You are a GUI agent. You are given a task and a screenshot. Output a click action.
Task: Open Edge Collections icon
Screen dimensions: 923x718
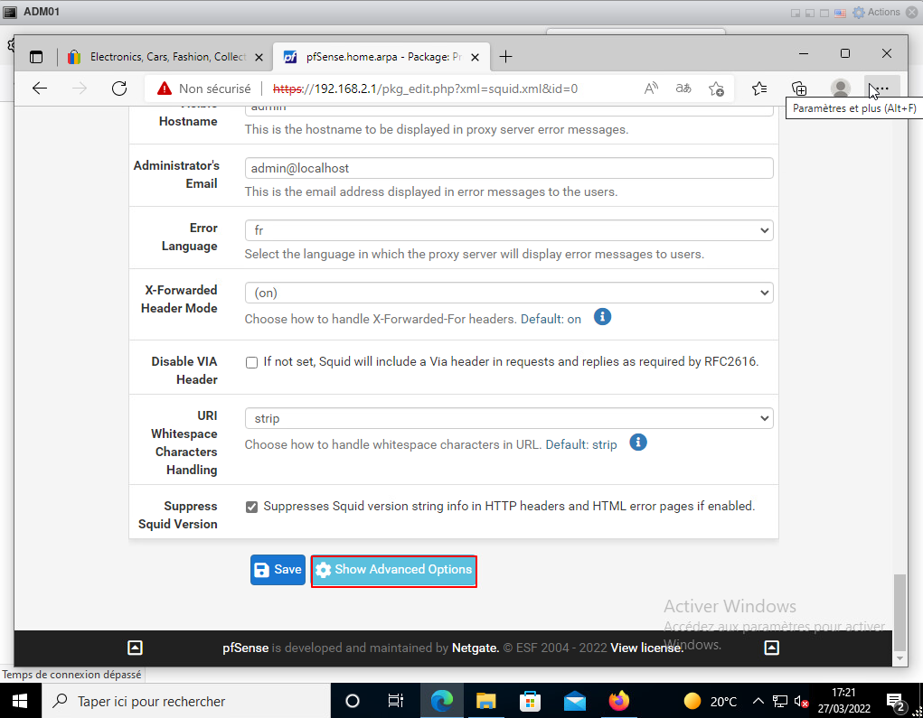click(x=799, y=89)
